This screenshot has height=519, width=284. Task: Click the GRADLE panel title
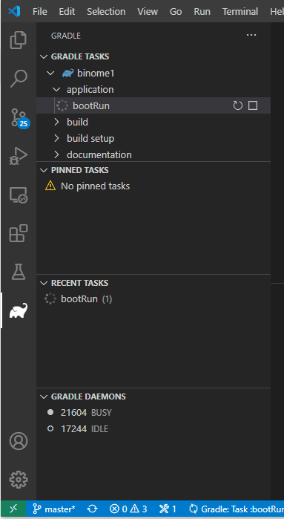coord(66,36)
